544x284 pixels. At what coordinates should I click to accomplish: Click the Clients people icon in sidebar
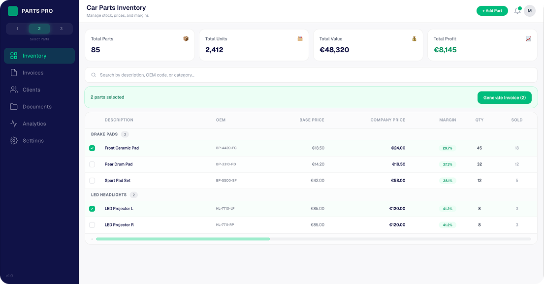coord(14,90)
